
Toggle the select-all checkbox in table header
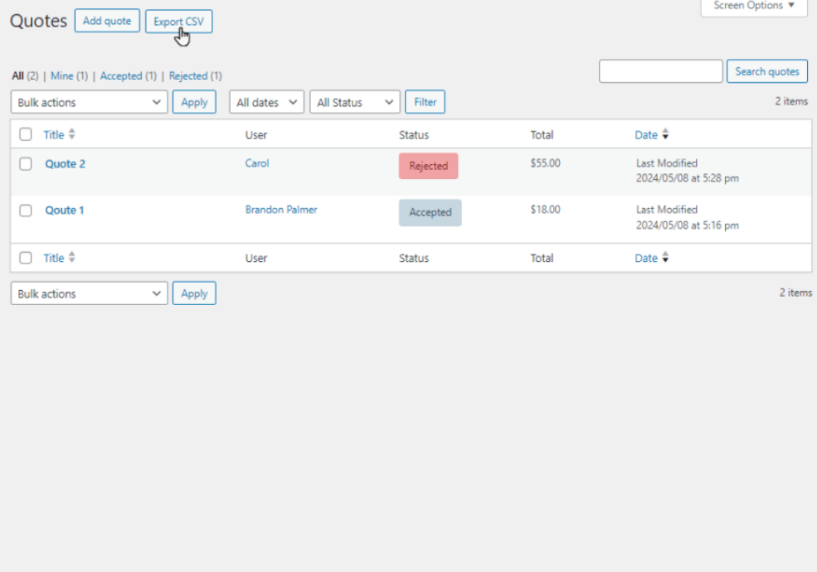point(26,134)
